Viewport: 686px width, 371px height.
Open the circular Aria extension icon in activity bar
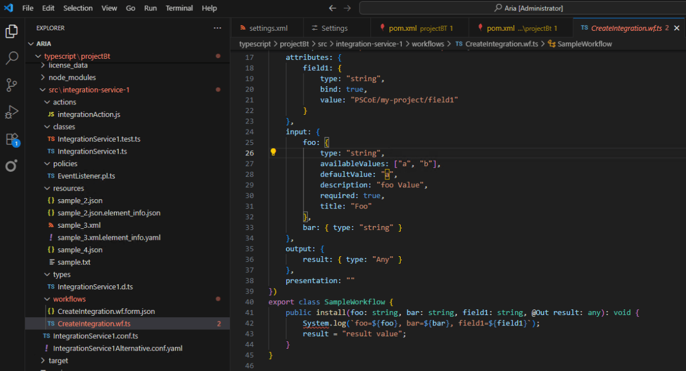pyautogui.click(x=11, y=167)
